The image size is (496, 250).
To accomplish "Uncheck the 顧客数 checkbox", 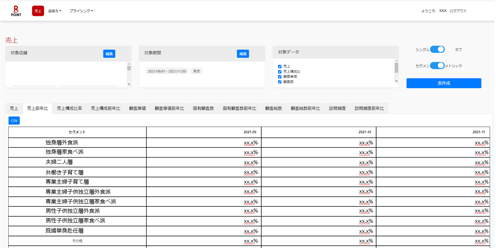I will tap(280, 82).
